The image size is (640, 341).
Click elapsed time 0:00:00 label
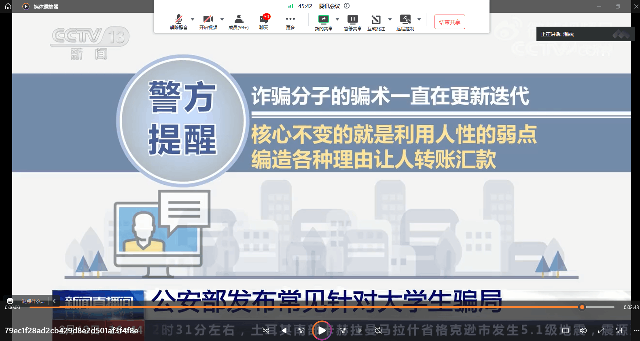[x=13, y=307]
